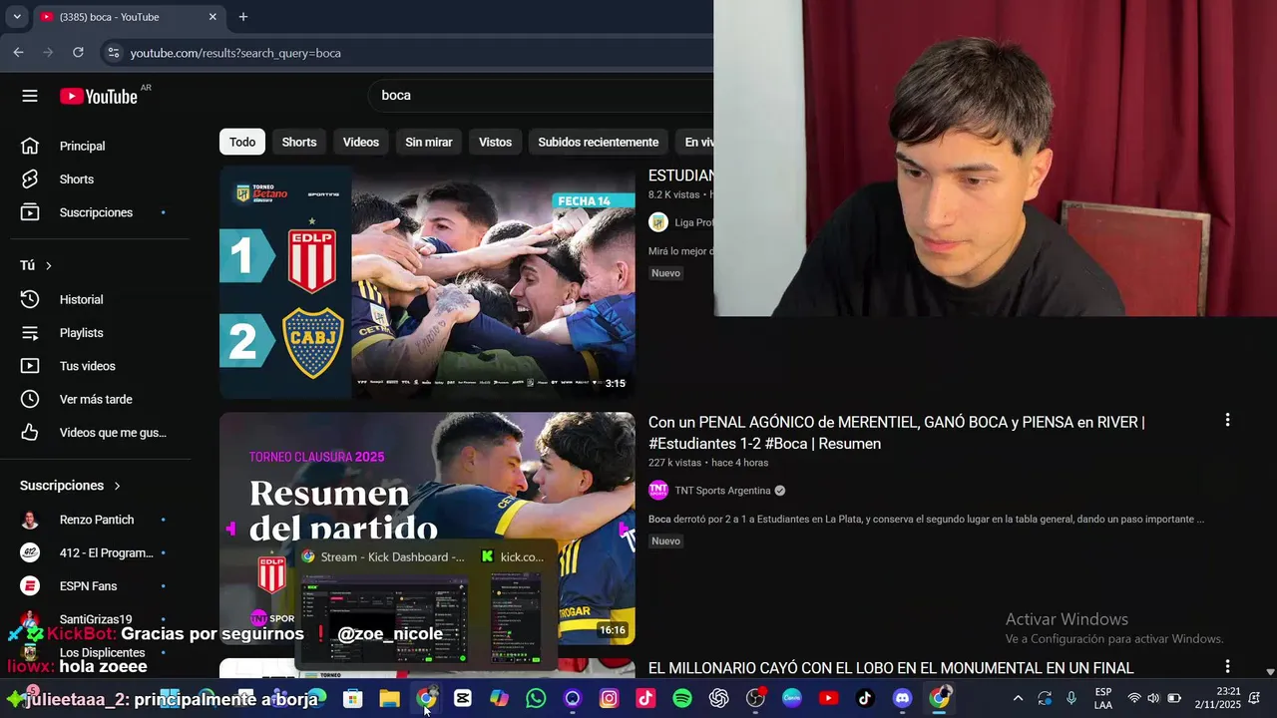Select the Vistos filter chip

point(495,142)
